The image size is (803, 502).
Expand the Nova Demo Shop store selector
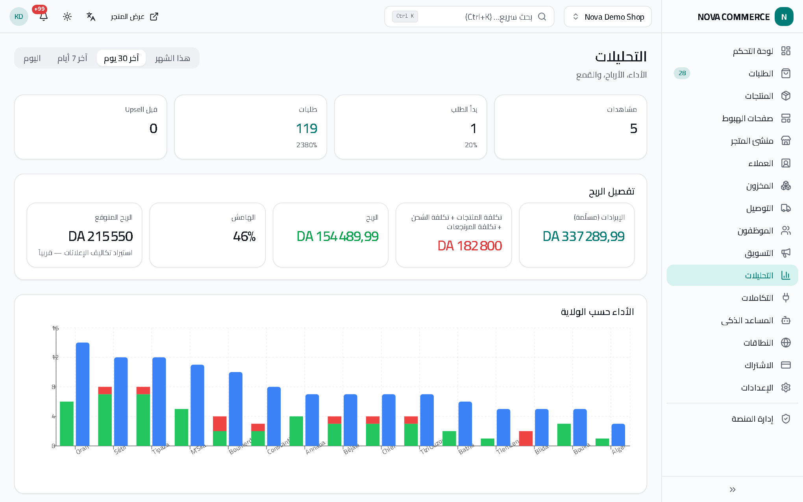pyautogui.click(x=607, y=17)
